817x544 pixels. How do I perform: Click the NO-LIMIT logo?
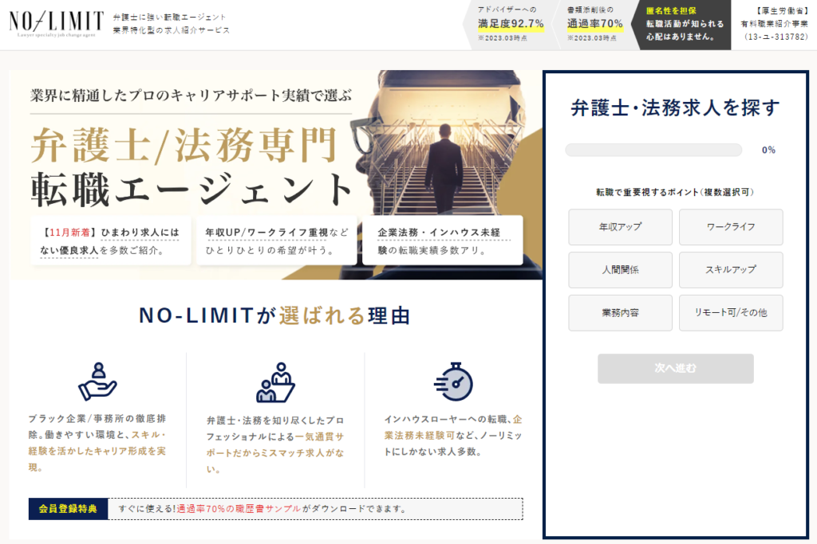click(x=56, y=22)
